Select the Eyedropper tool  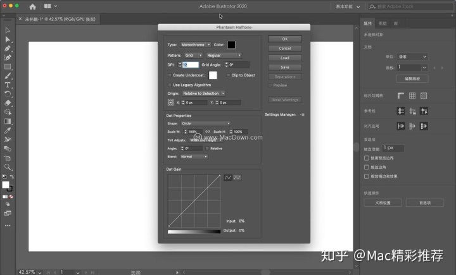tap(8, 130)
